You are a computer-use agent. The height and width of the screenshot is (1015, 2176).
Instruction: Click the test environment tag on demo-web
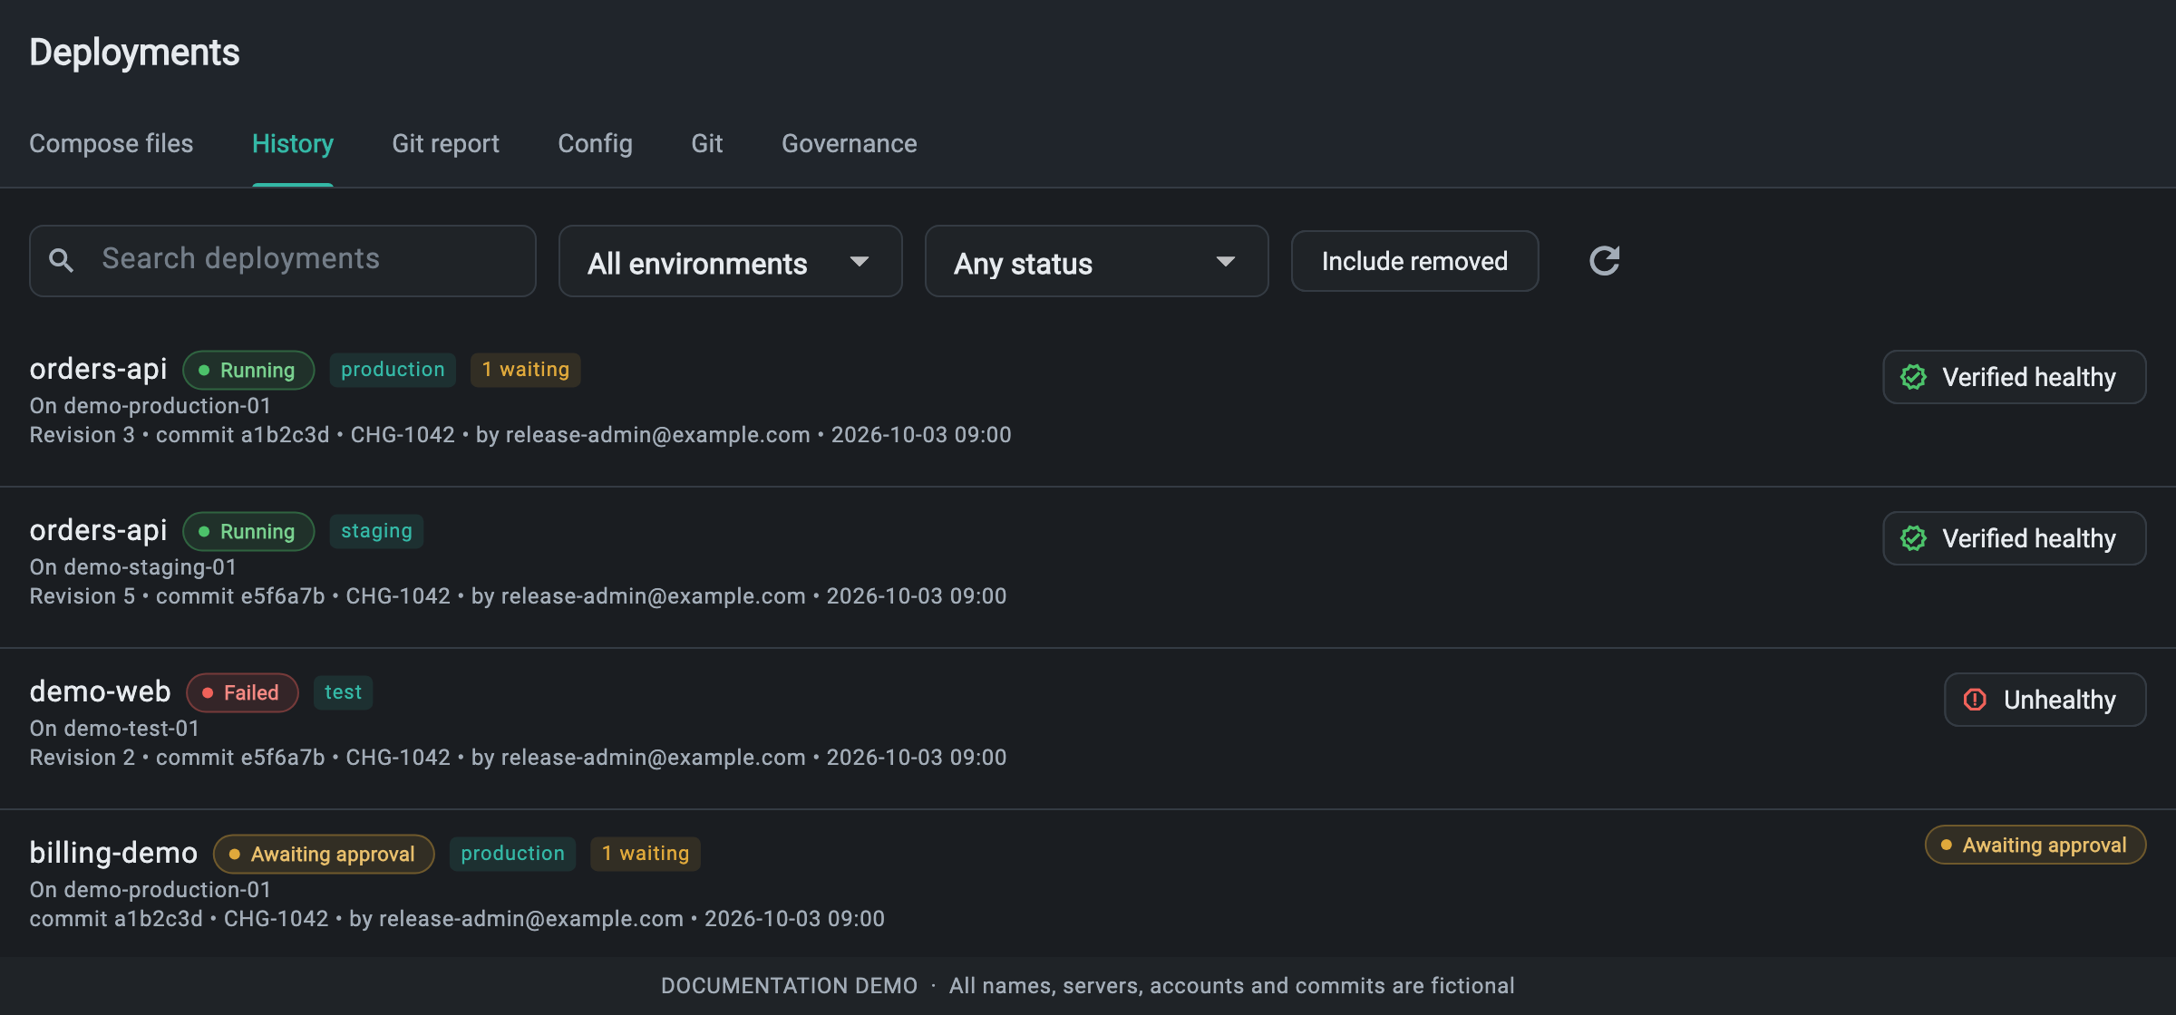[343, 692]
